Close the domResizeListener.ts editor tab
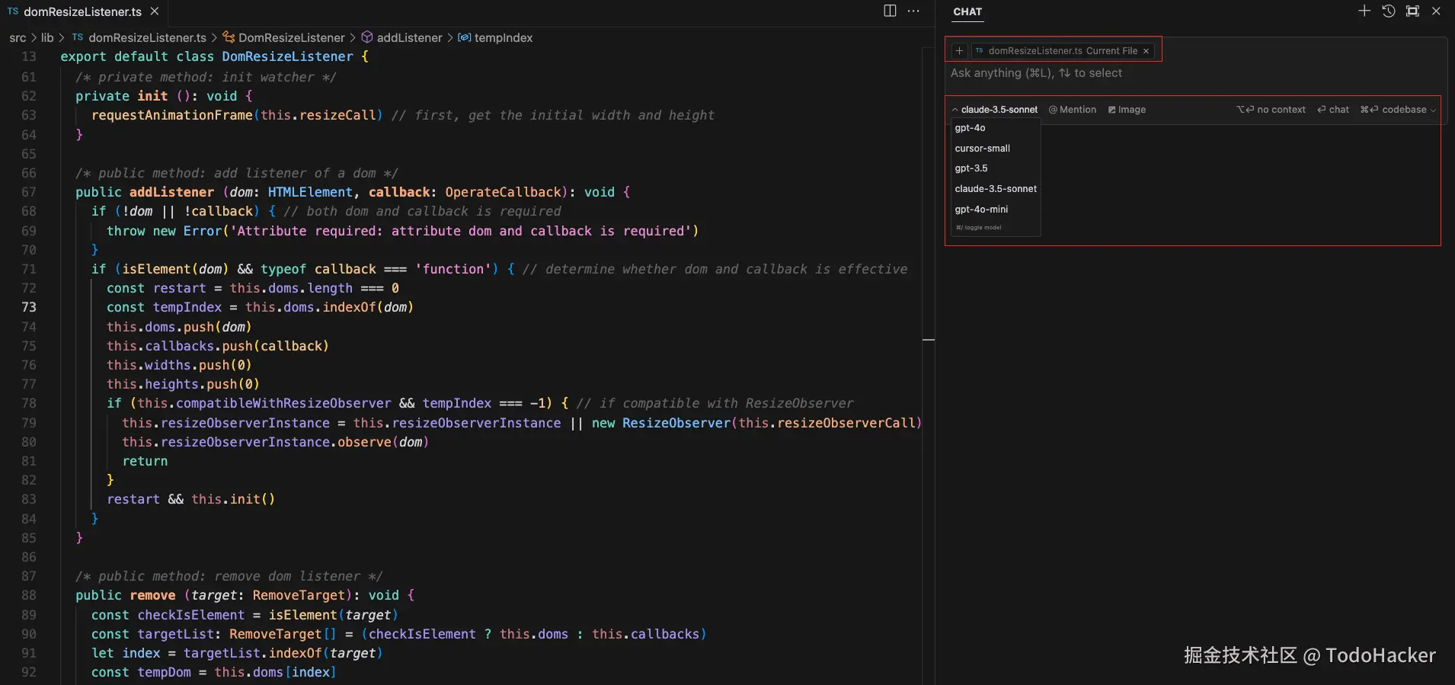This screenshot has width=1455, height=685. point(155,11)
